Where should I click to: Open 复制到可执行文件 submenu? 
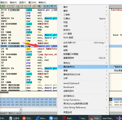point(83,74)
